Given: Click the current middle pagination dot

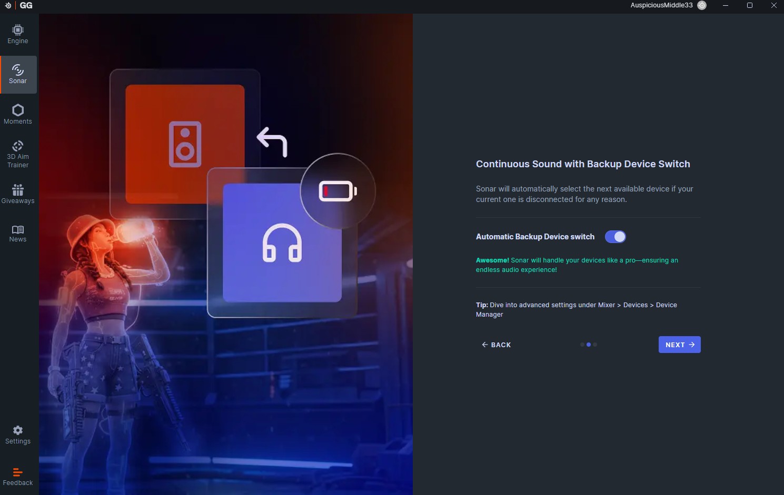Looking at the screenshot, I should click(589, 345).
